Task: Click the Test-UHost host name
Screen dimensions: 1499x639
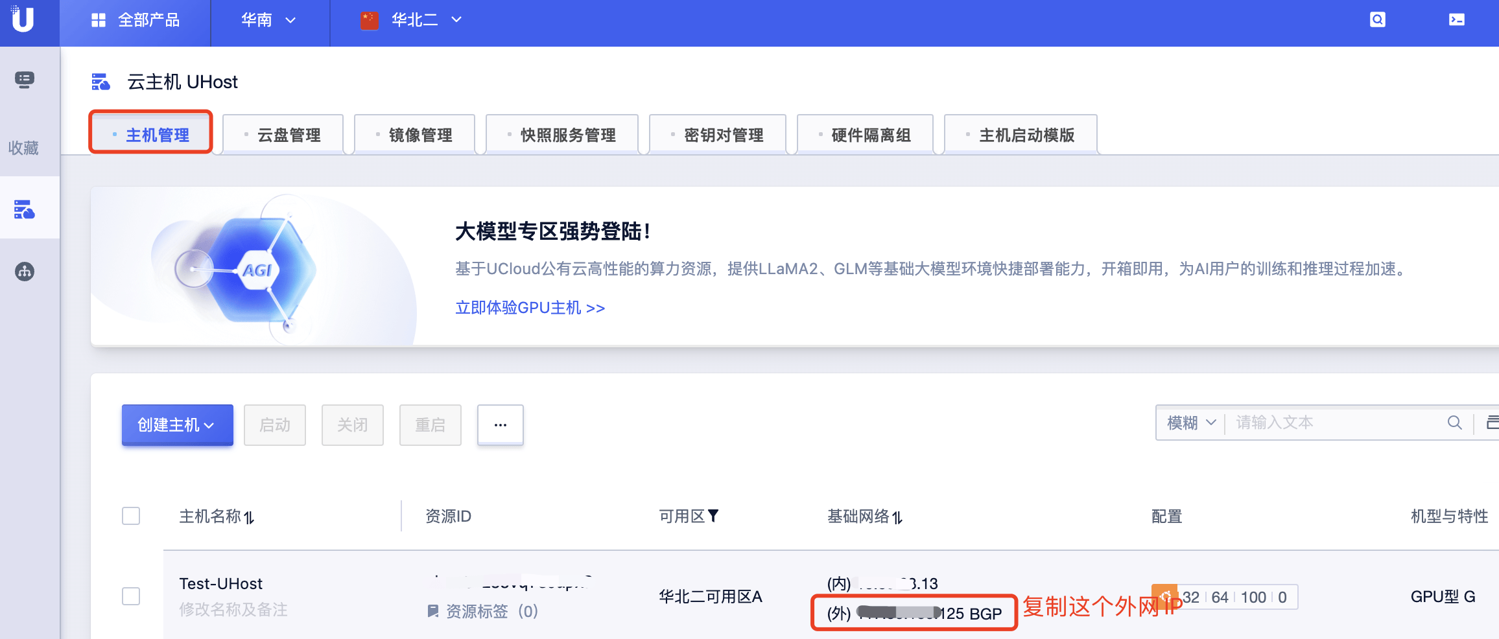Action: pos(221,584)
